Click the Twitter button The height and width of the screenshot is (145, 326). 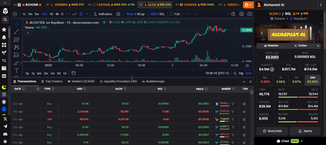[301, 46]
